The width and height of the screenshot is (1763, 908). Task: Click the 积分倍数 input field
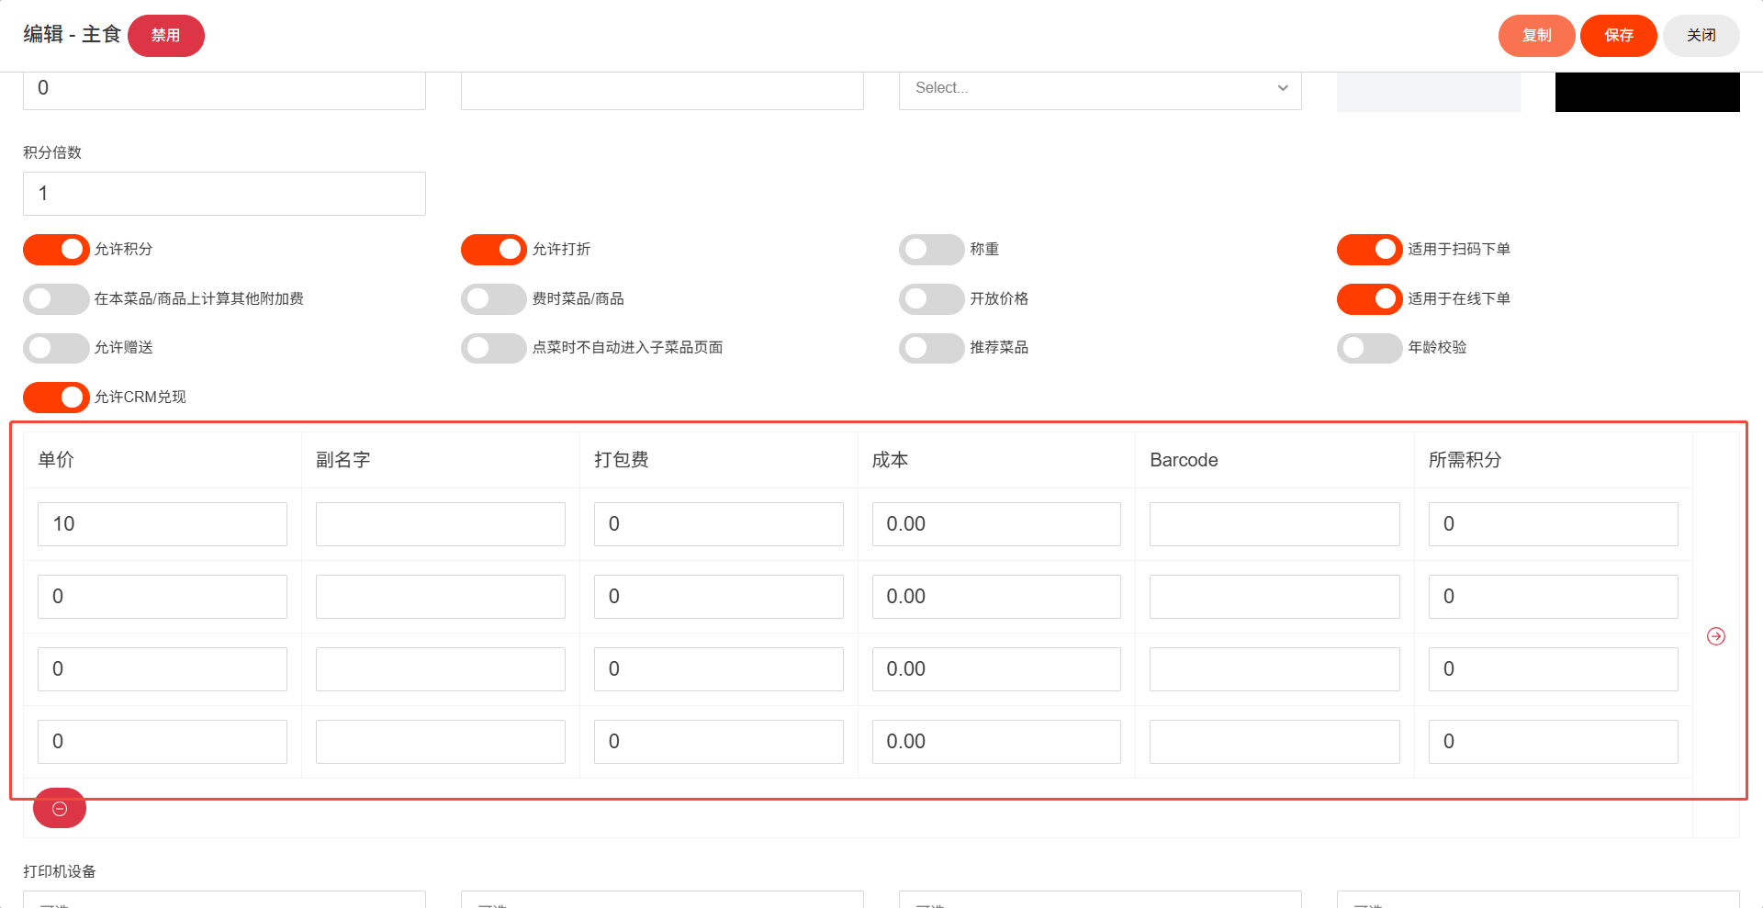coord(224,194)
